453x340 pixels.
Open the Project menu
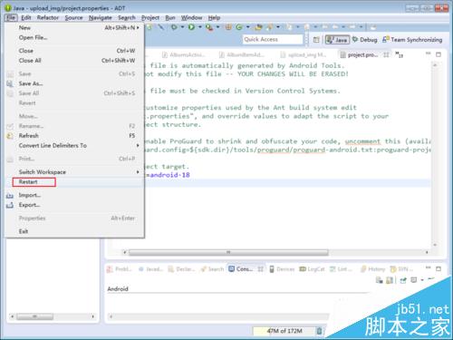pos(150,17)
